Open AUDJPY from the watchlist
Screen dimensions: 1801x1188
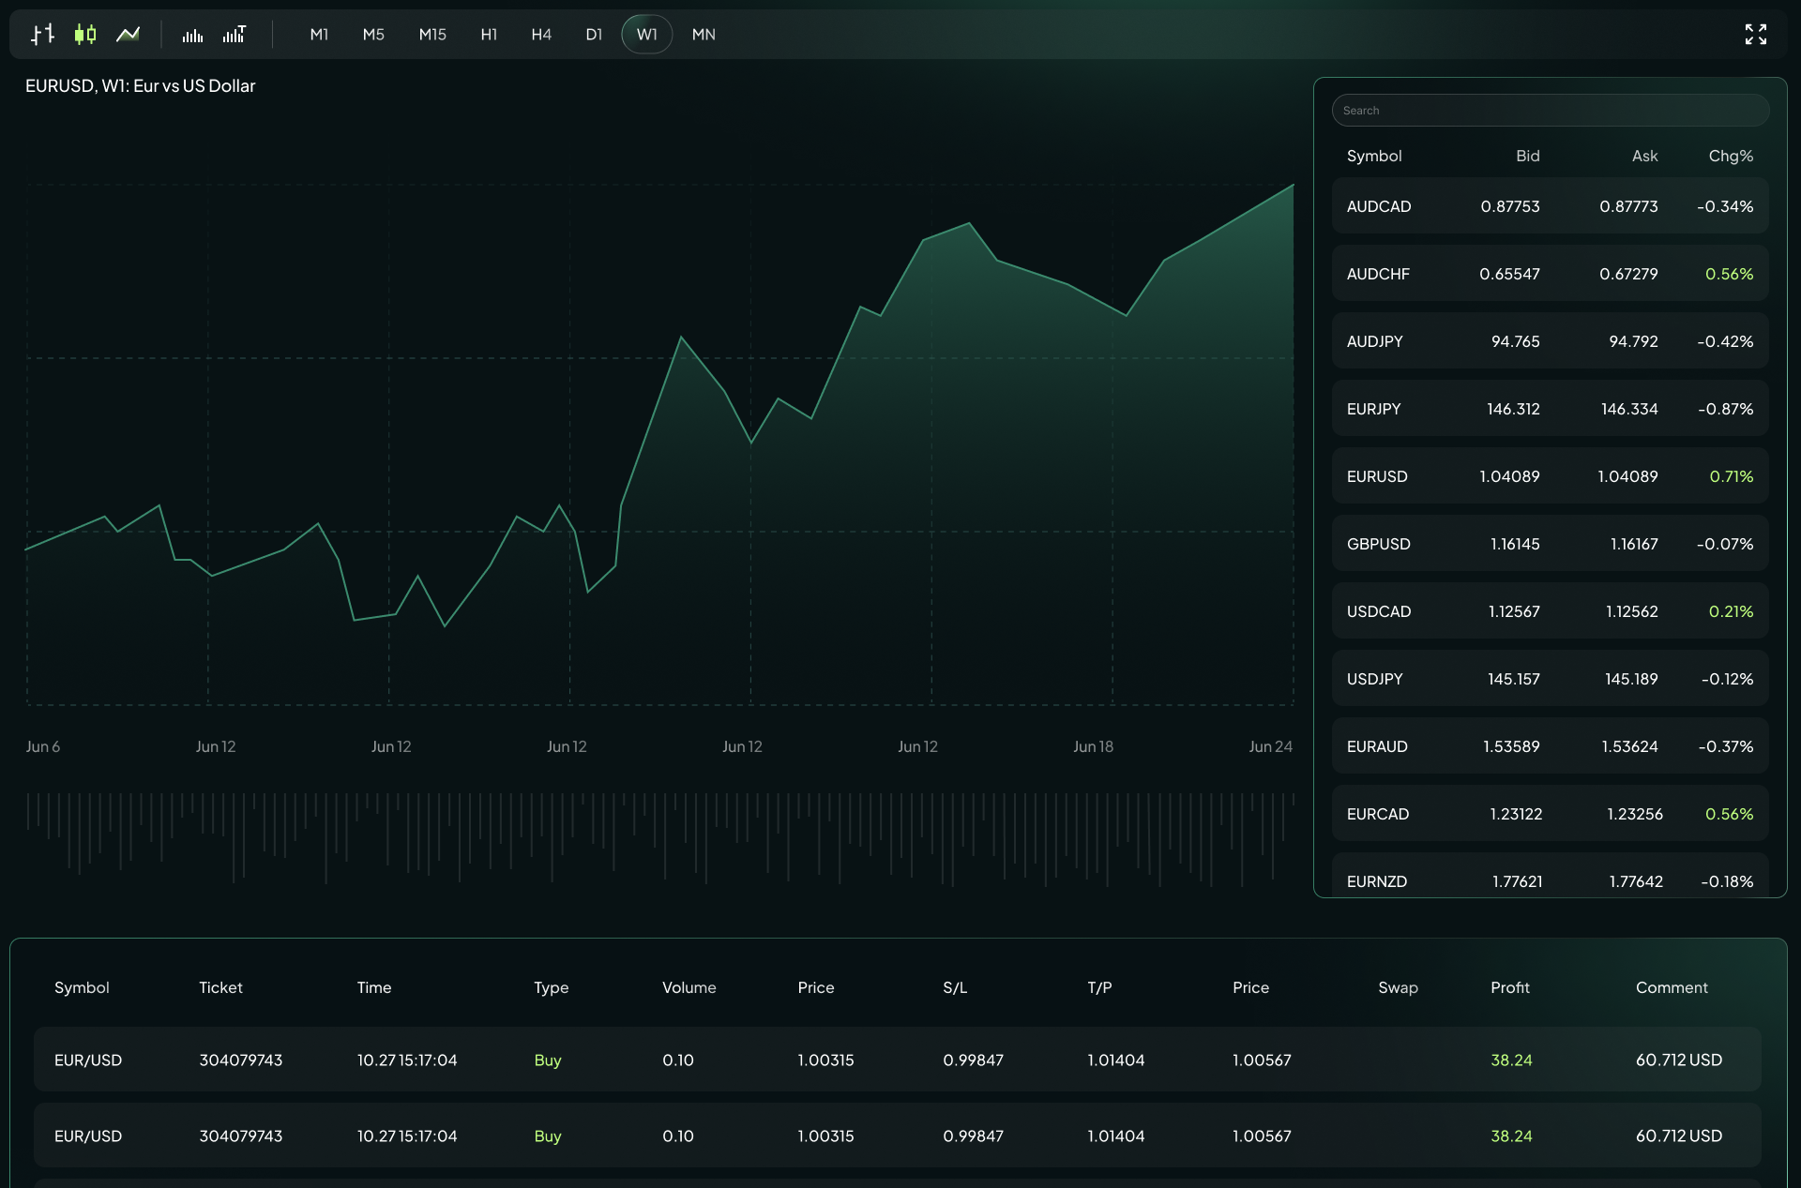point(1551,340)
